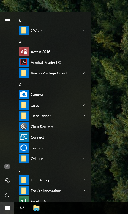Expand Avecto Privilege Guard chevron
This screenshot has width=128, height=214.
(84, 73)
